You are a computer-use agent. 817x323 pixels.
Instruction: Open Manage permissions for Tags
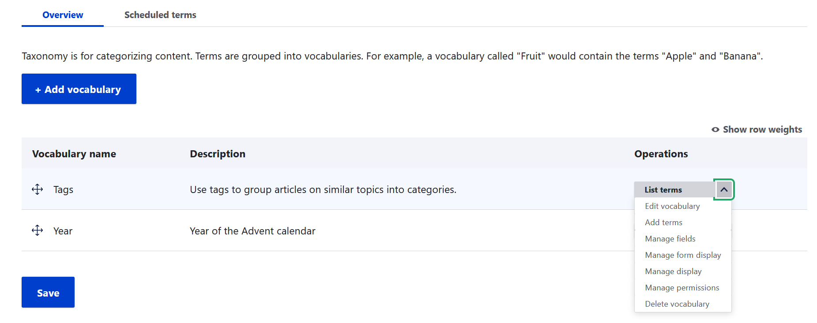(682, 288)
